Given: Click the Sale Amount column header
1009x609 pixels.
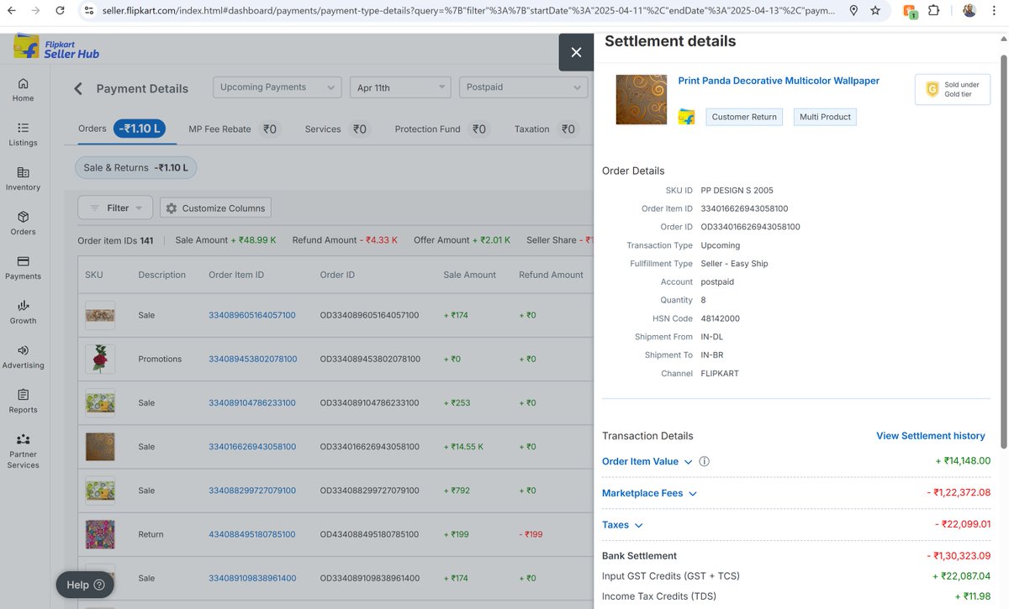Looking at the screenshot, I should 470,275.
